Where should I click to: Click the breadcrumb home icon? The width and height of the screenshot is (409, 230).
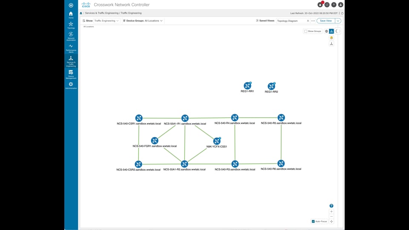(x=81, y=13)
